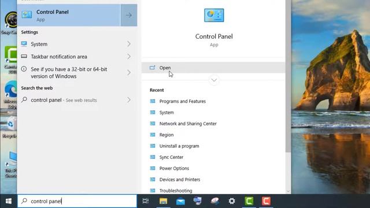Image resolution: width=370 pixels, height=208 pixels.
Task: Open recent Programs and Features
Action: 183,101
